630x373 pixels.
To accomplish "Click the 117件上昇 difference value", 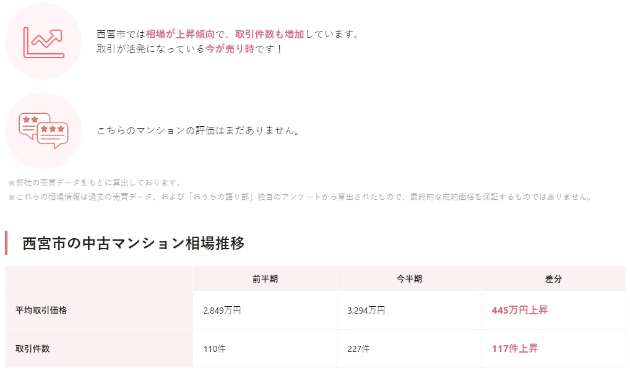I will [515, 348].
